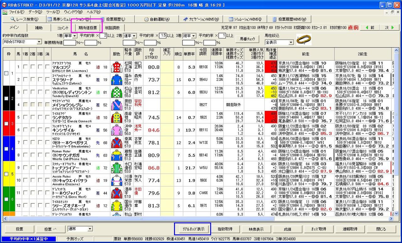Open the 馬柱絞込 全表示 dropdown
The width and height of the screenshot is (402, 243).
point(279,42)
